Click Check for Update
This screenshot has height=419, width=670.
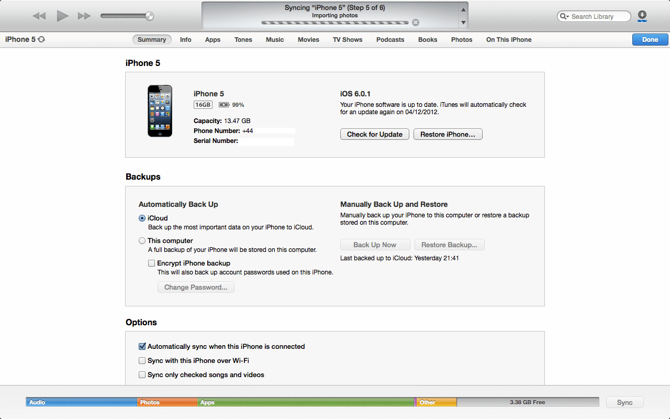tap(375, 135)
